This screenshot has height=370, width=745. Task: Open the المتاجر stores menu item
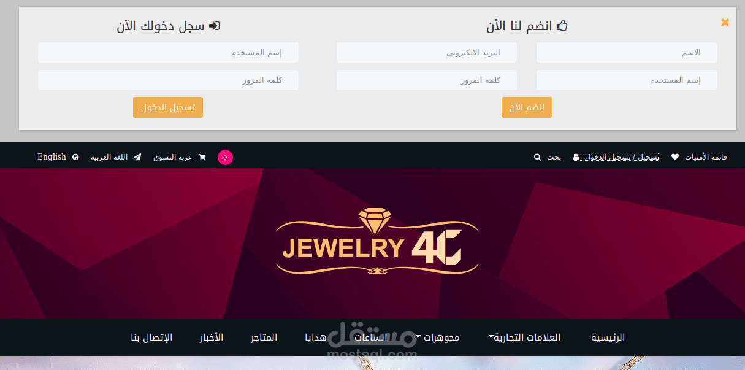click(264, 337)
